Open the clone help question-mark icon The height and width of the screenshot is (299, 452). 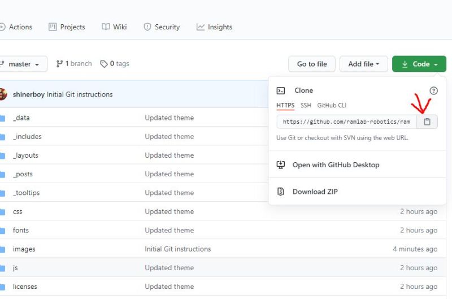coord(433,91)
